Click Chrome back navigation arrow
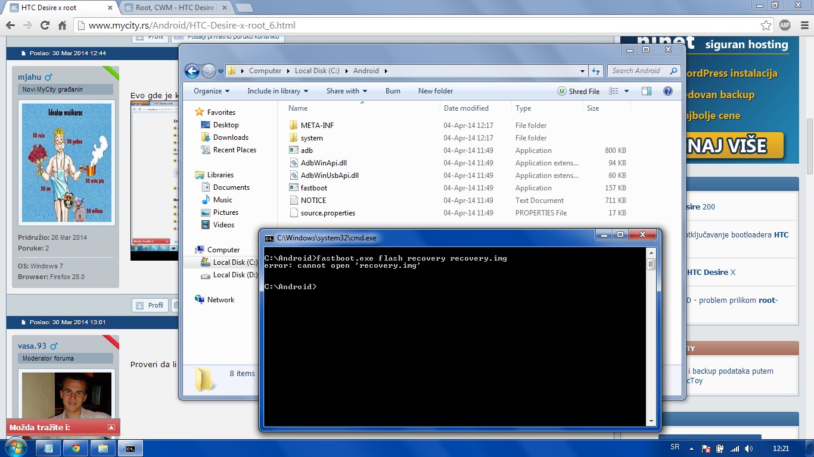 click(x=10, y=26)
